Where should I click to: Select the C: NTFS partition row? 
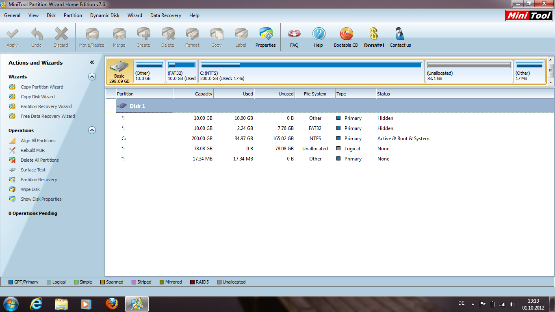330,139
